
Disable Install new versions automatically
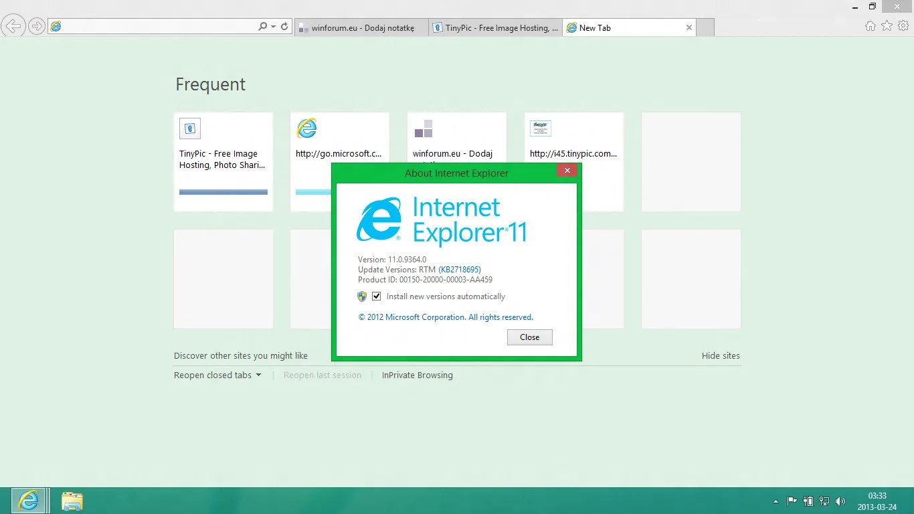click(x=377, y=296)
